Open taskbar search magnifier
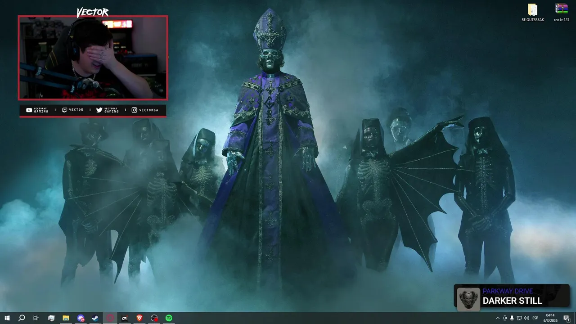This screenshot has width=576, height=324. 21,318
